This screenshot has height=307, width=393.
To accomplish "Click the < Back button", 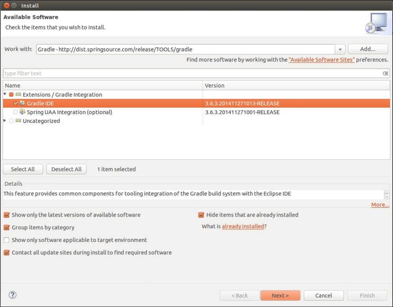I will 240,296.
